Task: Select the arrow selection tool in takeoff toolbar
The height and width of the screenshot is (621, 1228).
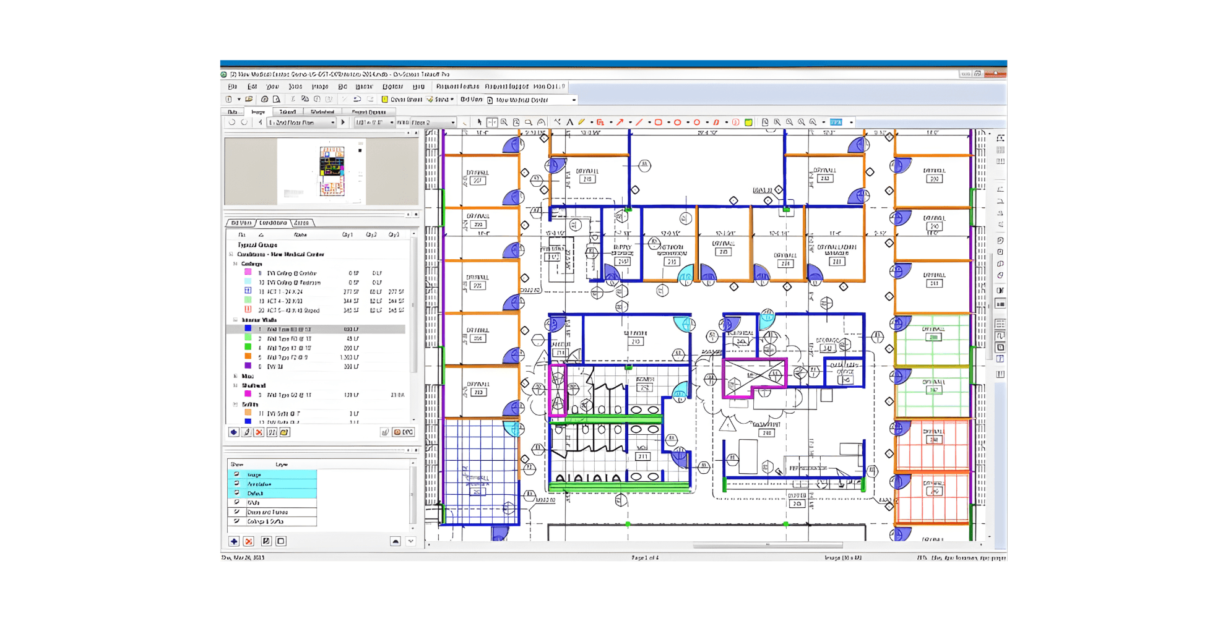Action: [x=480, y=122]
